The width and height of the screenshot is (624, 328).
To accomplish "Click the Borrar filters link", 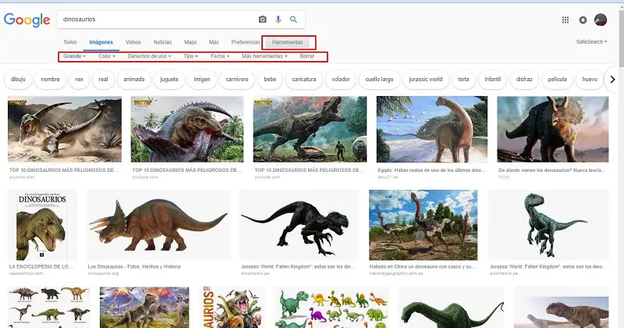I will (x=307, y=56).
